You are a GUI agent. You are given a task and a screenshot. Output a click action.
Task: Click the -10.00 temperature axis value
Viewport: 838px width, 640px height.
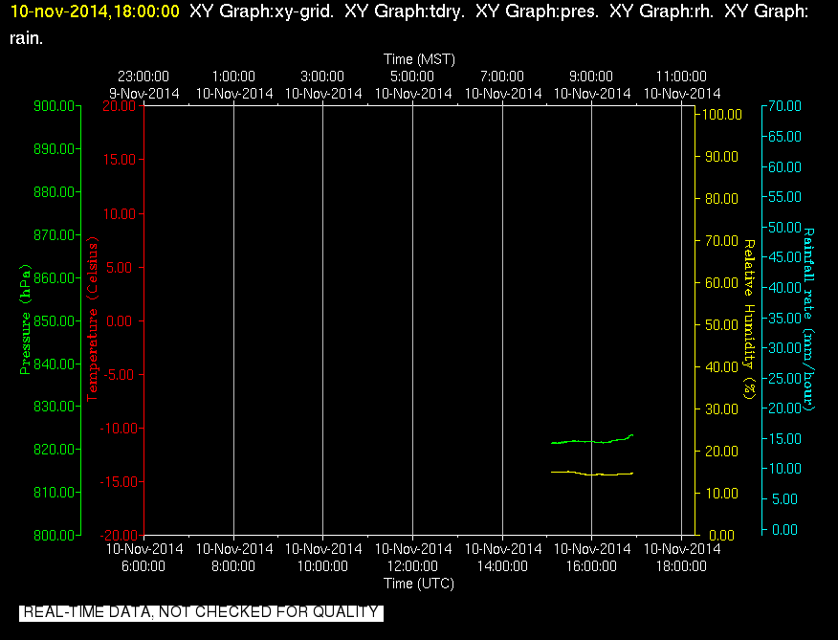coord(121,429)
